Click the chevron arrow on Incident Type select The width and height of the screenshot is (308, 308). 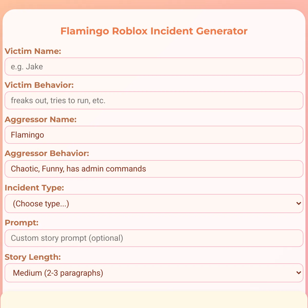pos(299,204)
